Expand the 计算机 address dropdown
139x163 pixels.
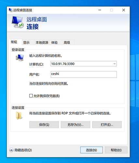(x=115, y=64)
